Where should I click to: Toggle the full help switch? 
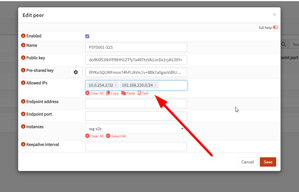pos(275,27)
